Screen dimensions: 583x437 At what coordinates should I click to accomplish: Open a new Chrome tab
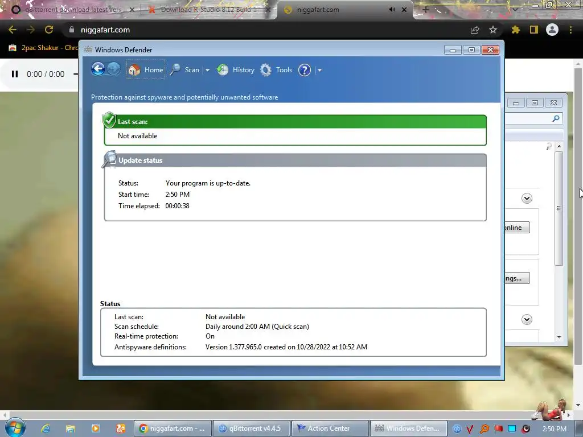coord(426,10)
